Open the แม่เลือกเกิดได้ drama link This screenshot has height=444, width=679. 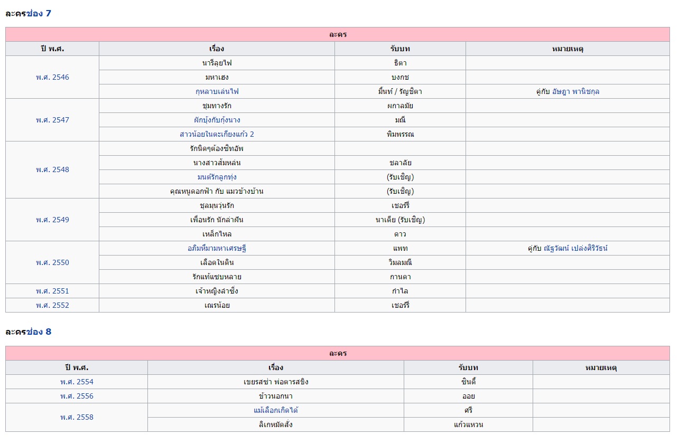pyautogui.click(x=276, y=410)
